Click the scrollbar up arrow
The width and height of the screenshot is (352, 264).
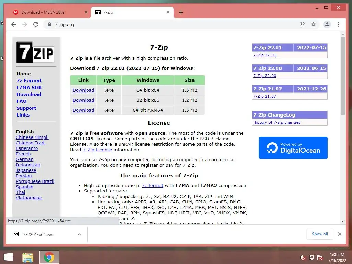343,34
